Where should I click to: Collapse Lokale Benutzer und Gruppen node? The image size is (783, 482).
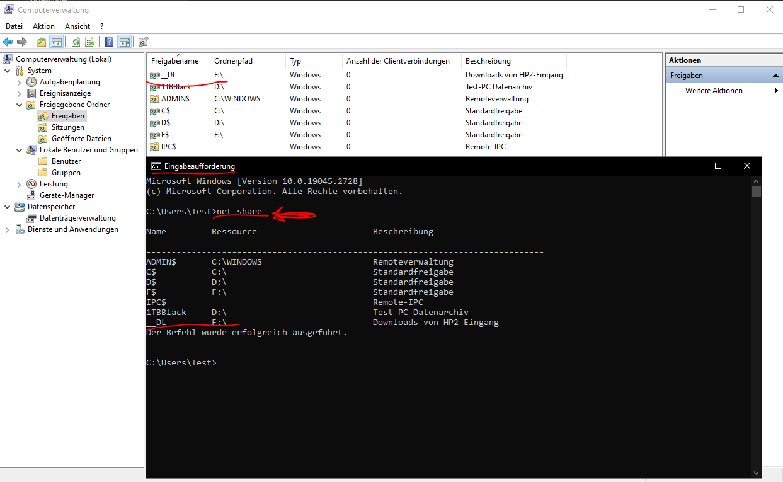[20, 150]
